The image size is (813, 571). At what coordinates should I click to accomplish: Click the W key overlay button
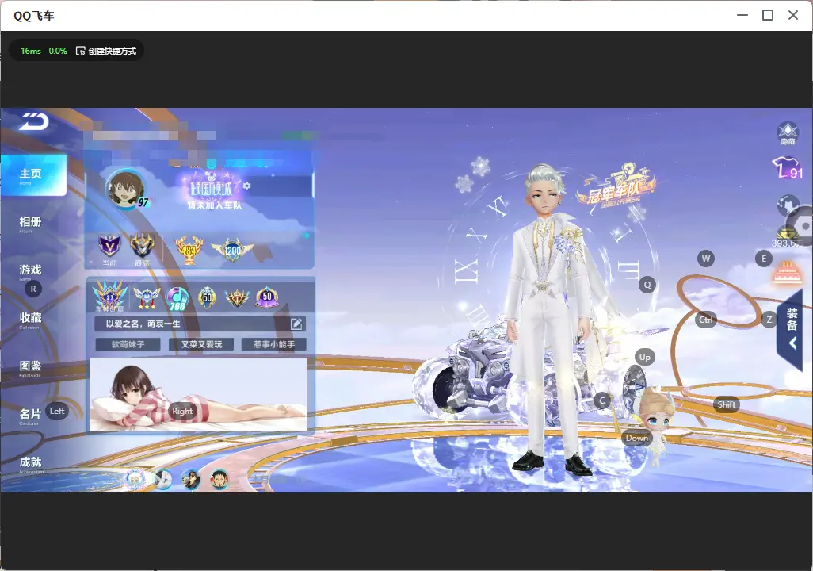[x=706, y=259]
